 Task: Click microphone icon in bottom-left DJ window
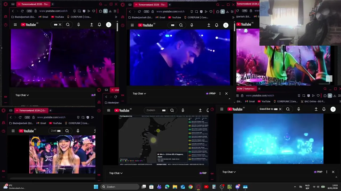point(78,131)
